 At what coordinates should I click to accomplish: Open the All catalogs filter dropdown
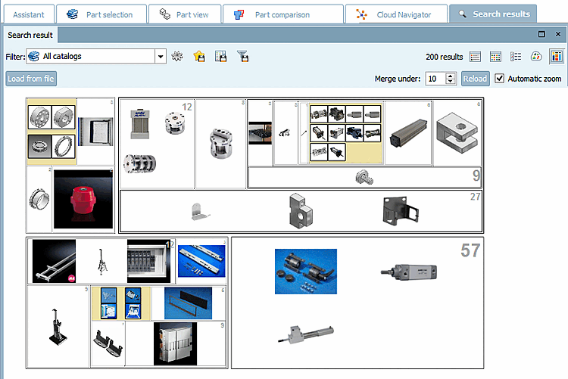click(x=161, y=57)
